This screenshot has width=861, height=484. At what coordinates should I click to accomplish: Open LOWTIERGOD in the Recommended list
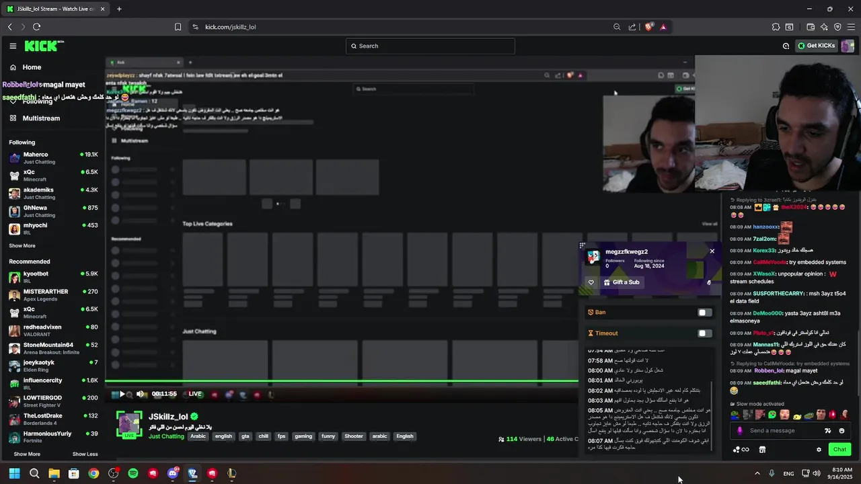(52, 401)
